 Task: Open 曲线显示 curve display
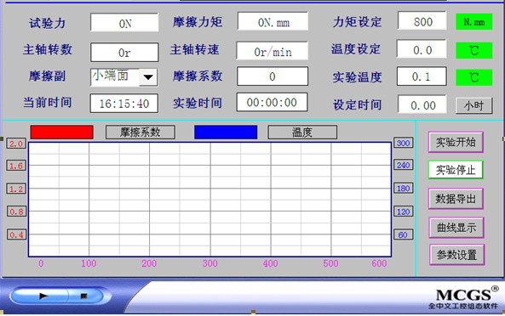coord(456,228)
